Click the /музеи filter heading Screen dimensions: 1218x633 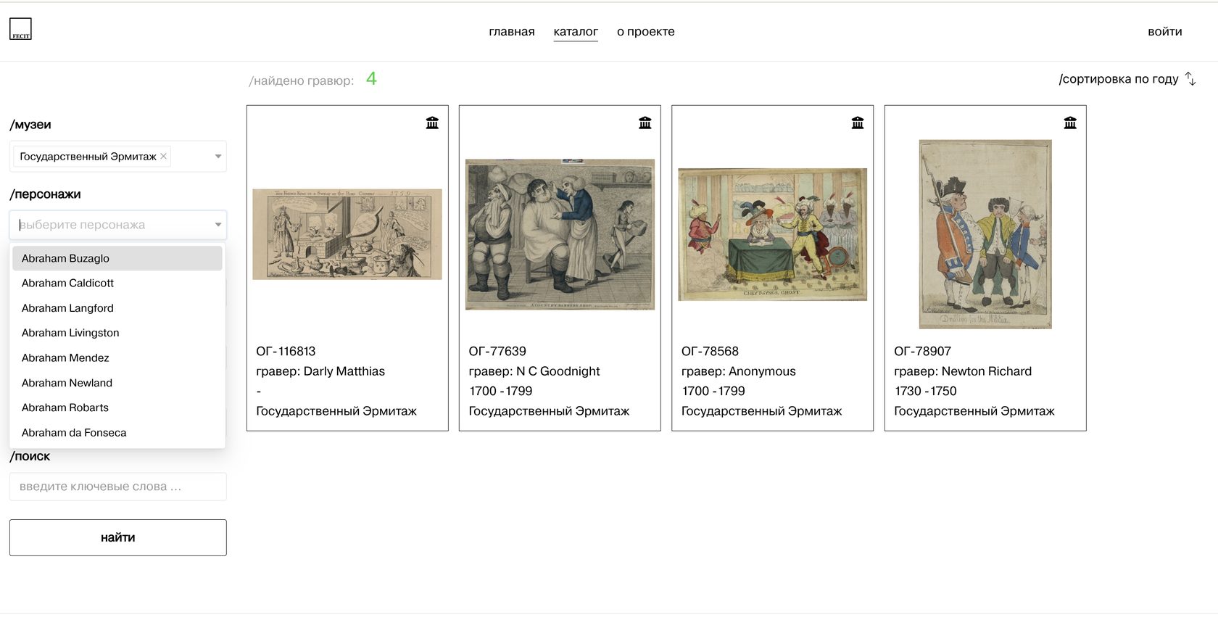click(30, 125)
